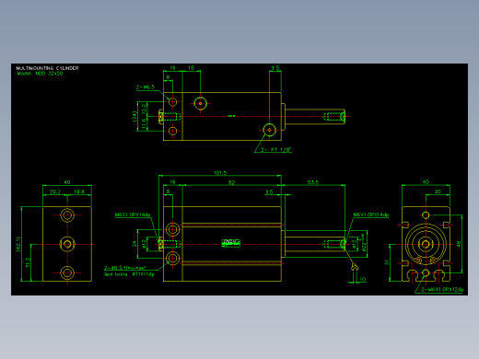Image resolution: width=479 pixels, height=359 pixels.
Task: Click the '12.2' vertical dimension
Action: click(144, 109)
